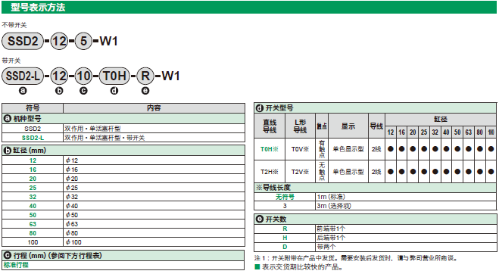Click the 符号 column header

(x=33, y=108)
